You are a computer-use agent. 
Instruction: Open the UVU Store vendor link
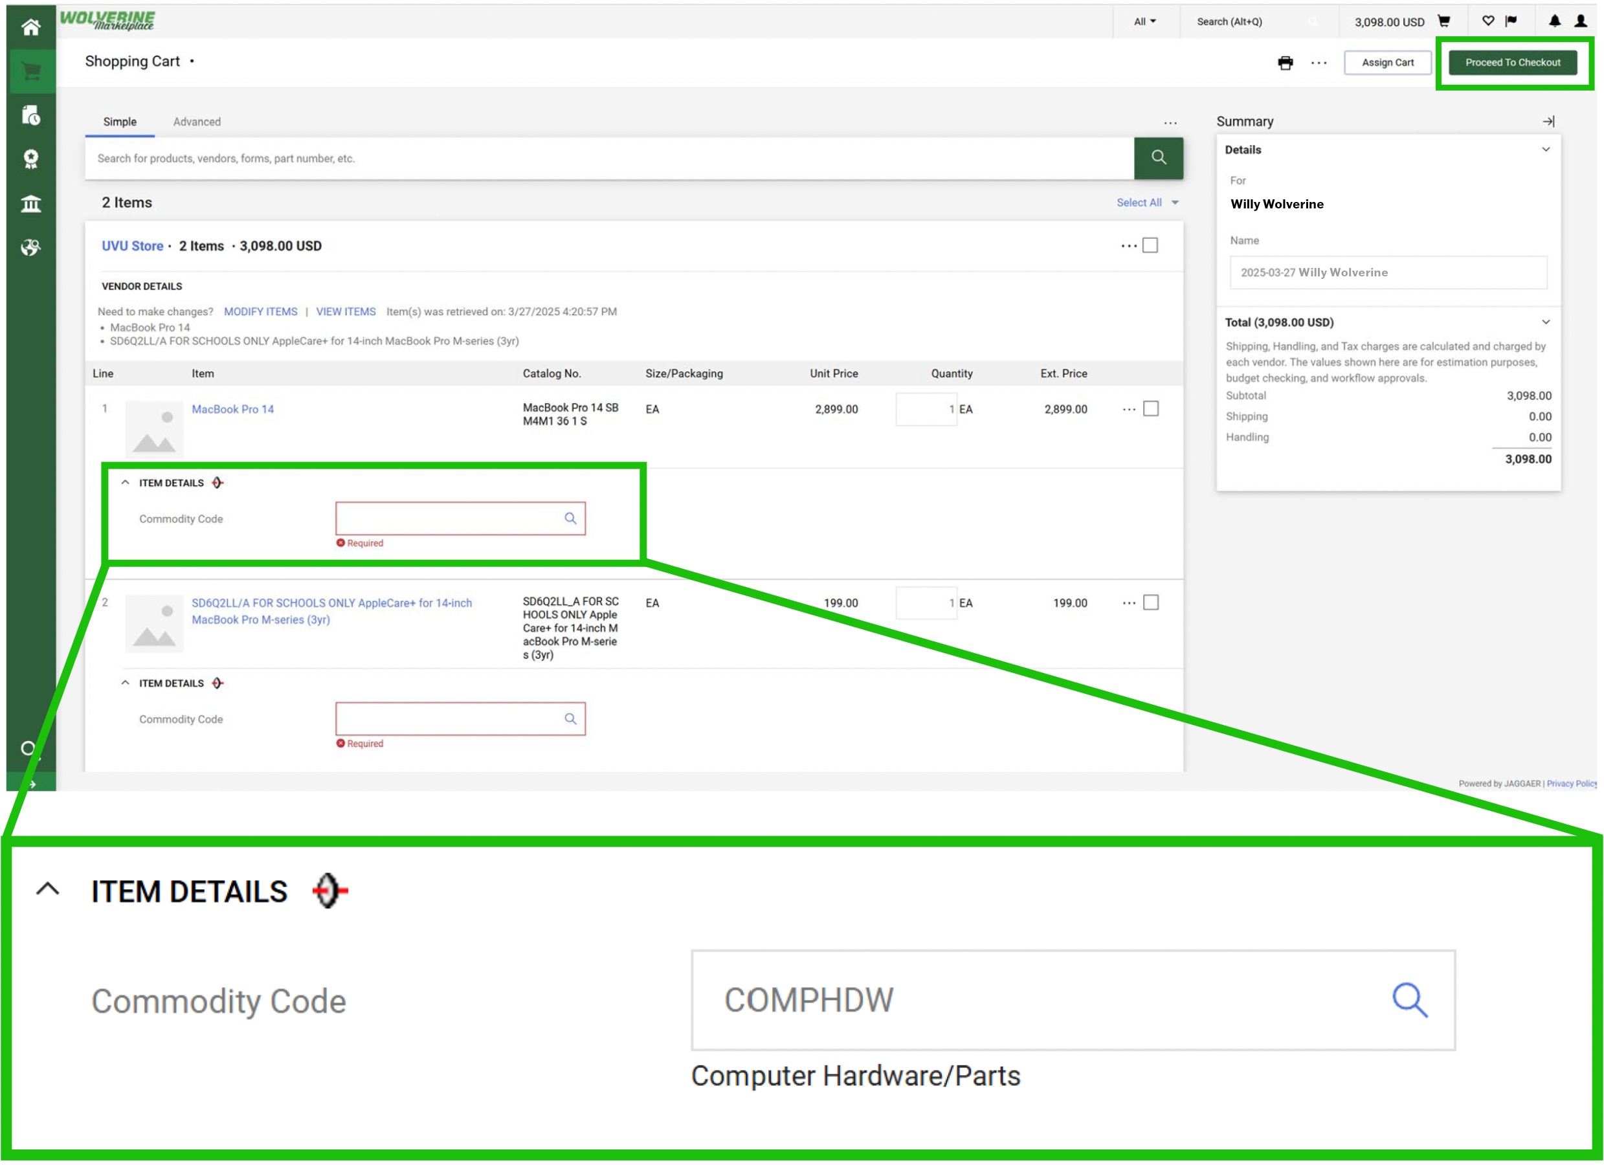click(132, 245)
